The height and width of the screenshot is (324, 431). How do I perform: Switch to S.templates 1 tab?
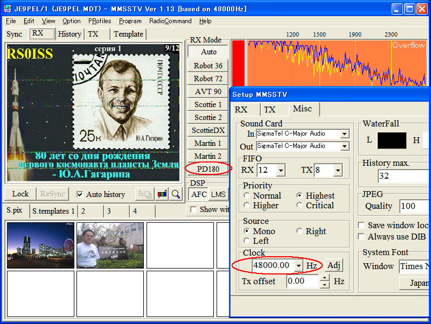click(53, 211)
